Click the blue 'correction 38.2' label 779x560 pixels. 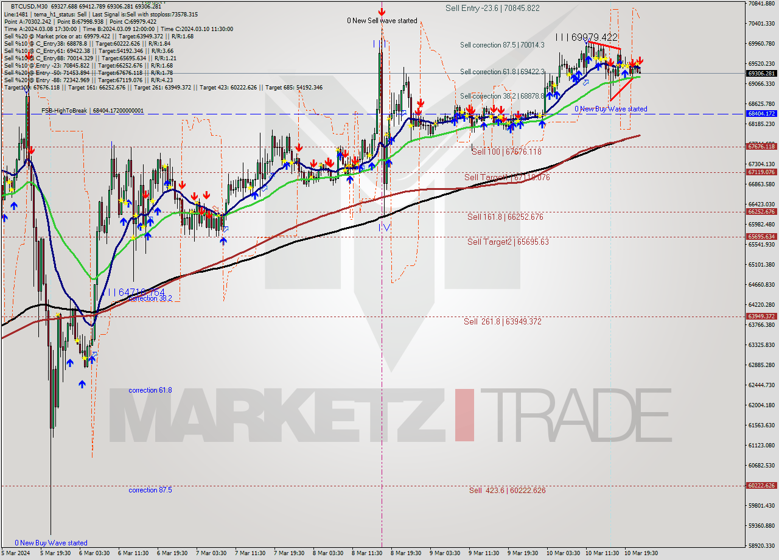click(150, 298)
